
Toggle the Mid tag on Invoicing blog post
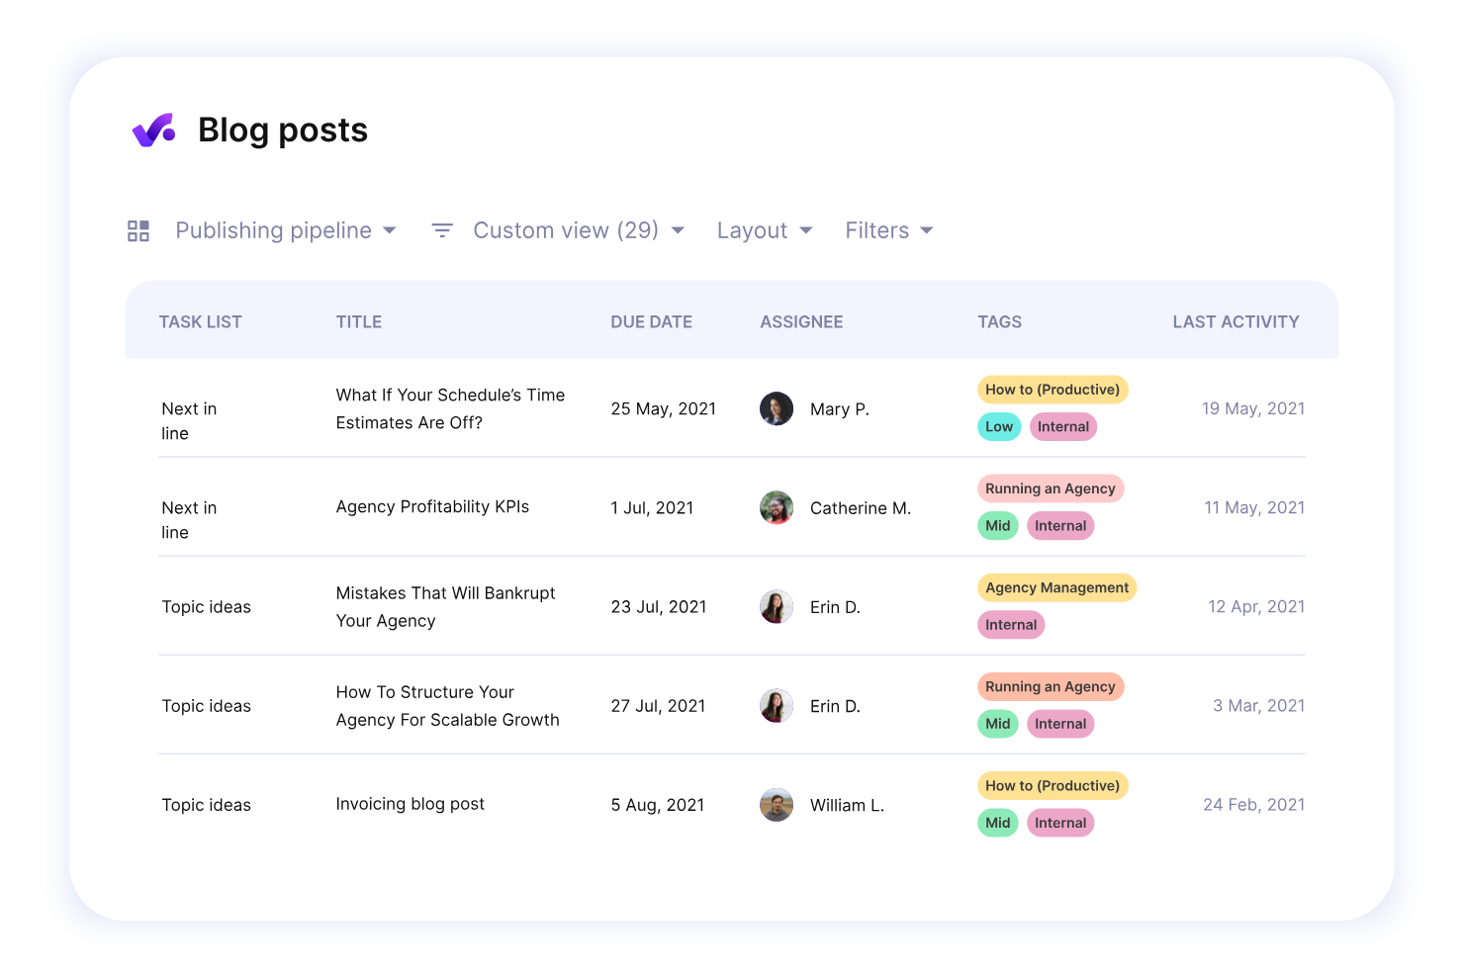pyautogui.click(x=997, y=822)
